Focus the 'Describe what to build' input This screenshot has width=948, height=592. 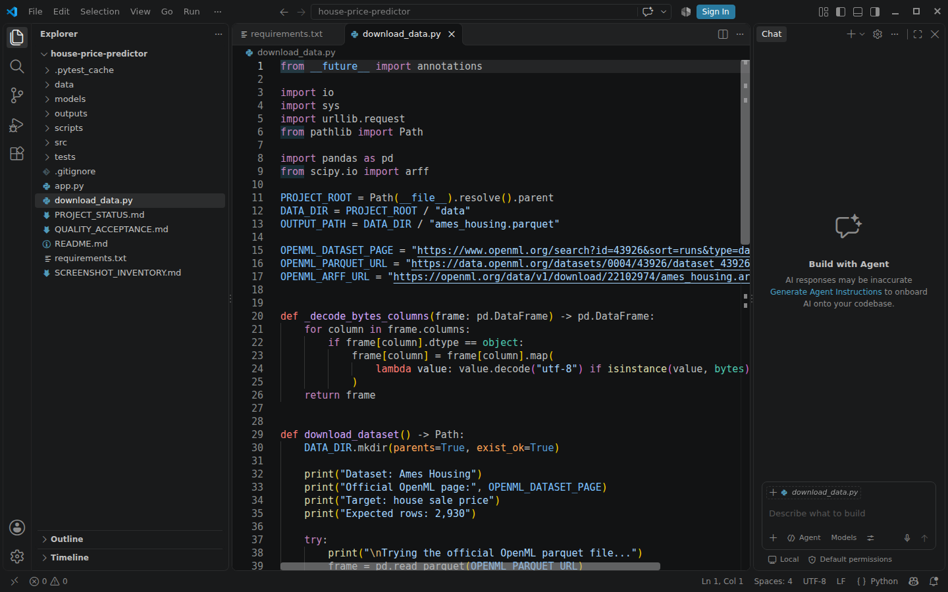pyautogui.click(x=848, y=514)
